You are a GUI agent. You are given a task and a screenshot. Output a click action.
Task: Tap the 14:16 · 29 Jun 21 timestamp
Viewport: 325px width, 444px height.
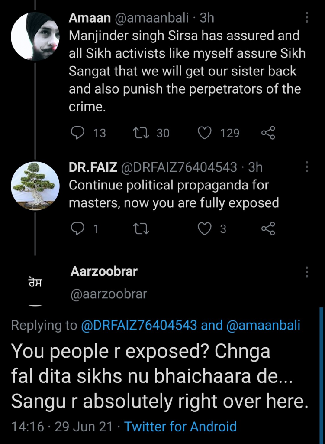coord(61,426)
